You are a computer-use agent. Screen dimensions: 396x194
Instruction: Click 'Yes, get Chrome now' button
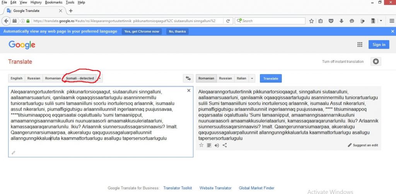click(142, 32)
